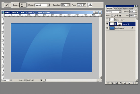The width and height of the screenshot is (140, 94).
Task: Select Layer 1 copy thumbnail
Action: click(x=112, y=20)
